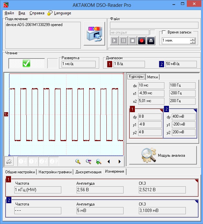Increase recording time with up spinner arrow
This screenshot has height=224, width=203.
(193, 39)
